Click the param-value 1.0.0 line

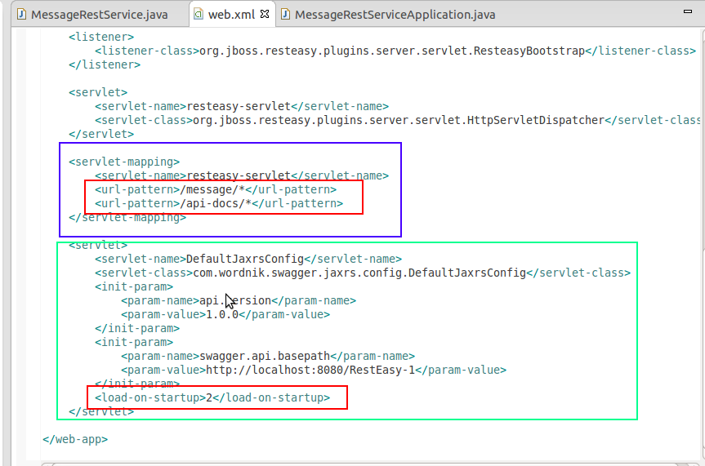click(225, 314)
